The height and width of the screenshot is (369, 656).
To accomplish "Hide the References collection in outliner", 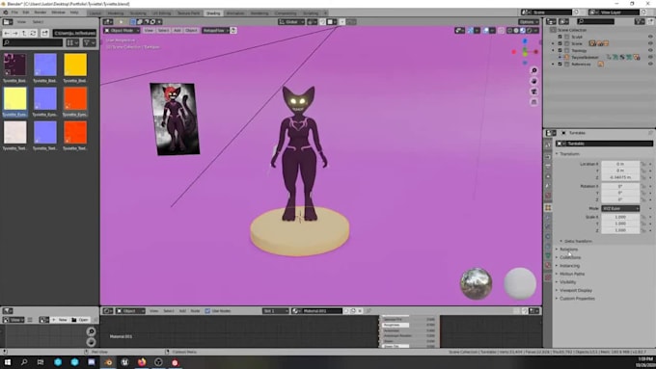I will (x=650, y=64).
